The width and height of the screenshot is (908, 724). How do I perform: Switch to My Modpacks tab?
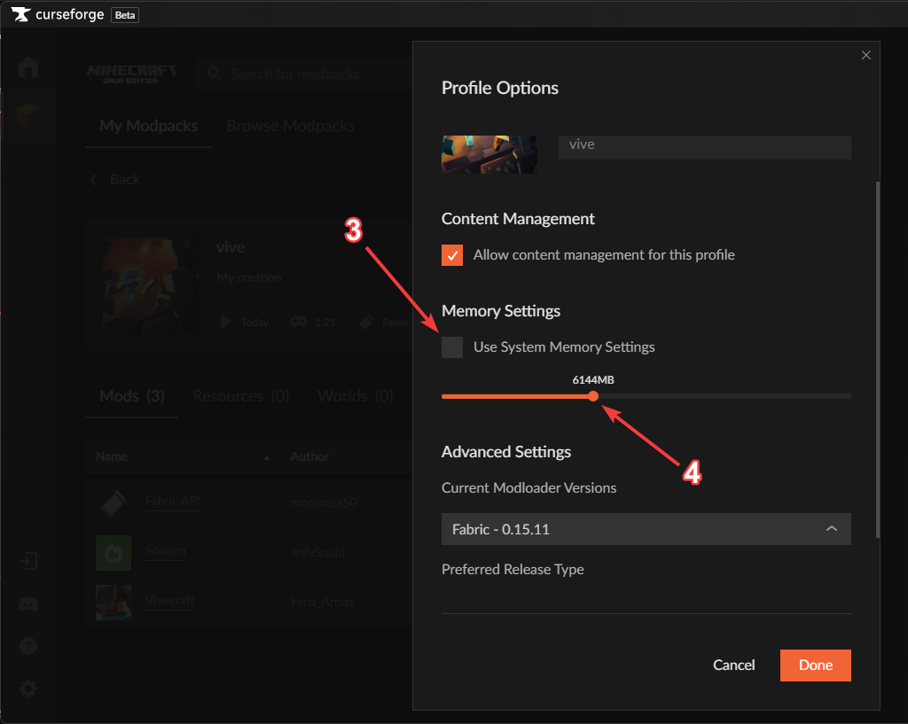coord(148,126)
